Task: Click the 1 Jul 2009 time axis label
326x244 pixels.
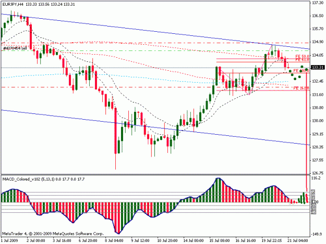Action: [x=9, y=241]
